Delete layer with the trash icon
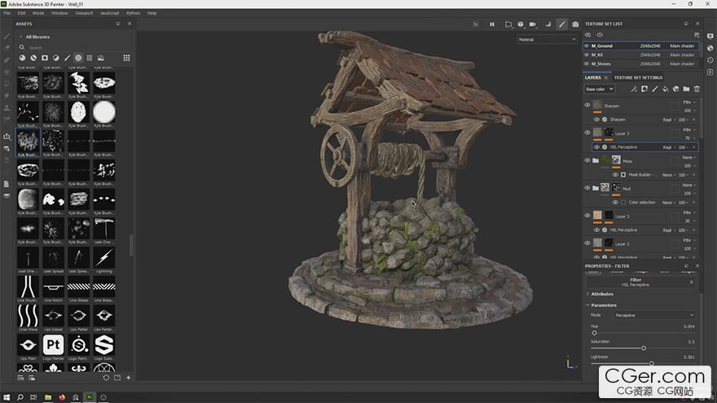This screenshot has height=403, width=717. (697, 89)
